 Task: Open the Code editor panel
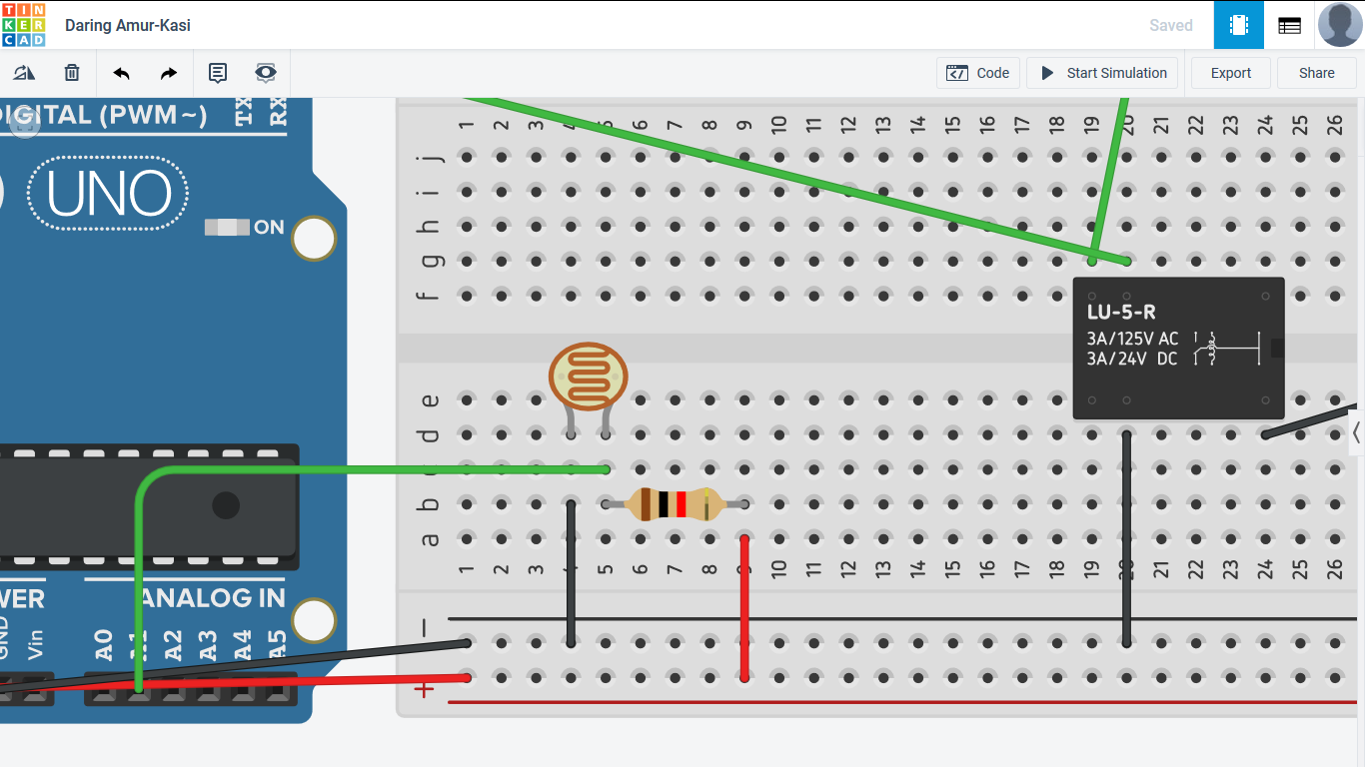point(978,73)
